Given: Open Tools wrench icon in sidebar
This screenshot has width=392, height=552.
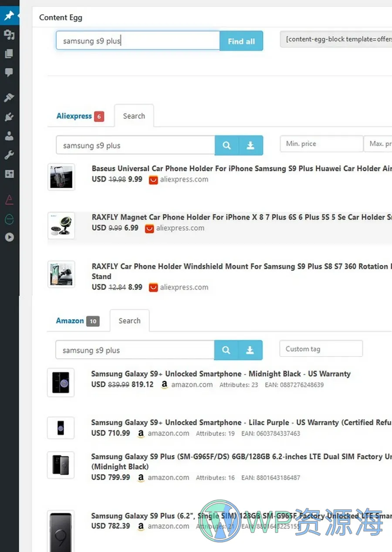Looking at the screenshot, I should [9, 155].
